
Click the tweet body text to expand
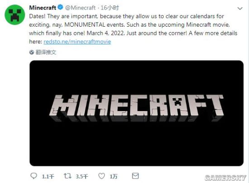pos(133,29)
